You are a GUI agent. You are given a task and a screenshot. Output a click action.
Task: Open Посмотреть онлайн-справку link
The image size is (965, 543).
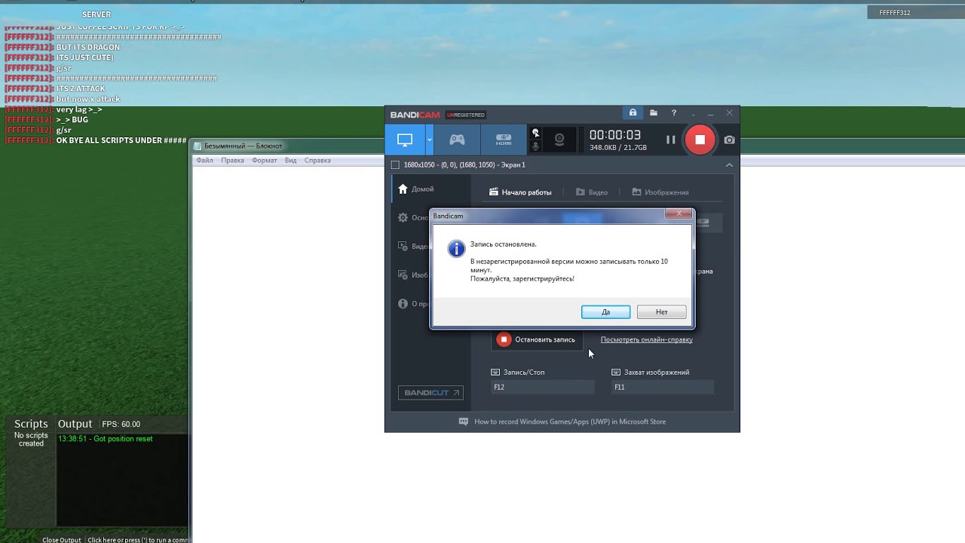646,339
